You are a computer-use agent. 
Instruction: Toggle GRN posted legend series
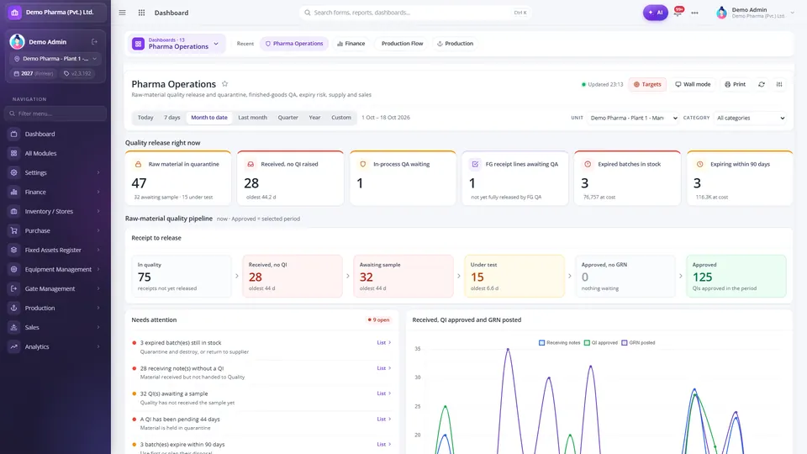pos(638,343)
